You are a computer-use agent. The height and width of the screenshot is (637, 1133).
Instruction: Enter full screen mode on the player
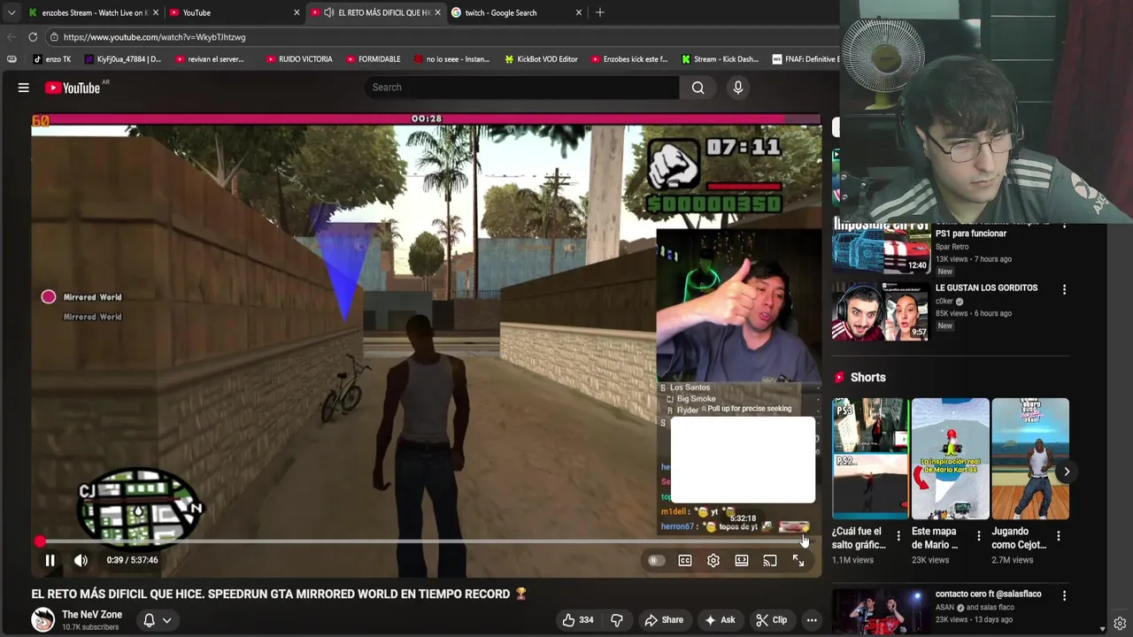pos(798,560)
